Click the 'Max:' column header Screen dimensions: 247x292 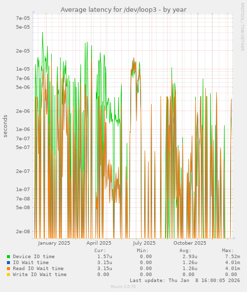pos(228,251)
